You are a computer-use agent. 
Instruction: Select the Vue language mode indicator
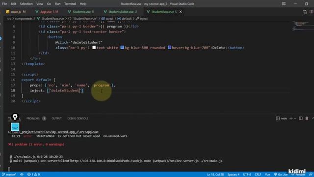[x=267, y=175]
